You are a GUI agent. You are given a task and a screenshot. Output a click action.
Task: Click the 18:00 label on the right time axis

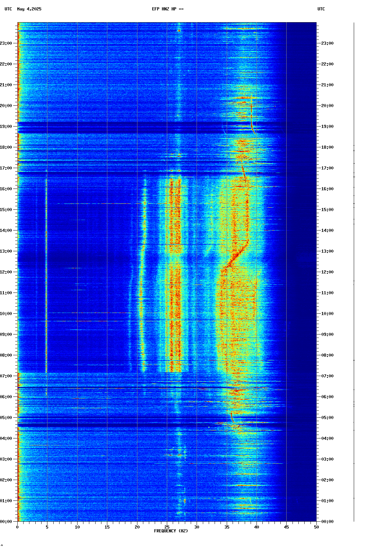(327, 147)
